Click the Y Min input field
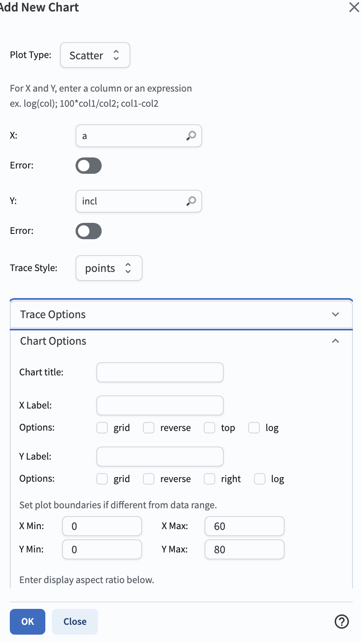361x642 pixels. click(x=102, y=550)
